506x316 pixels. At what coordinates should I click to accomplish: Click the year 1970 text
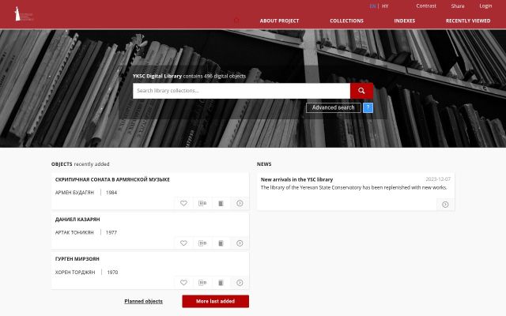[112, 272]
